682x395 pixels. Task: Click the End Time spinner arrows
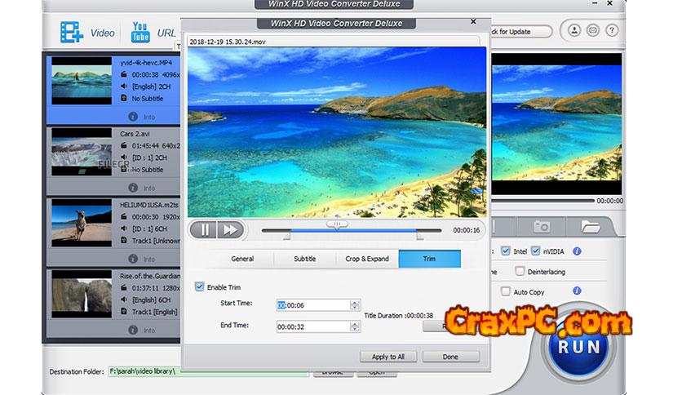click(354, 326)
